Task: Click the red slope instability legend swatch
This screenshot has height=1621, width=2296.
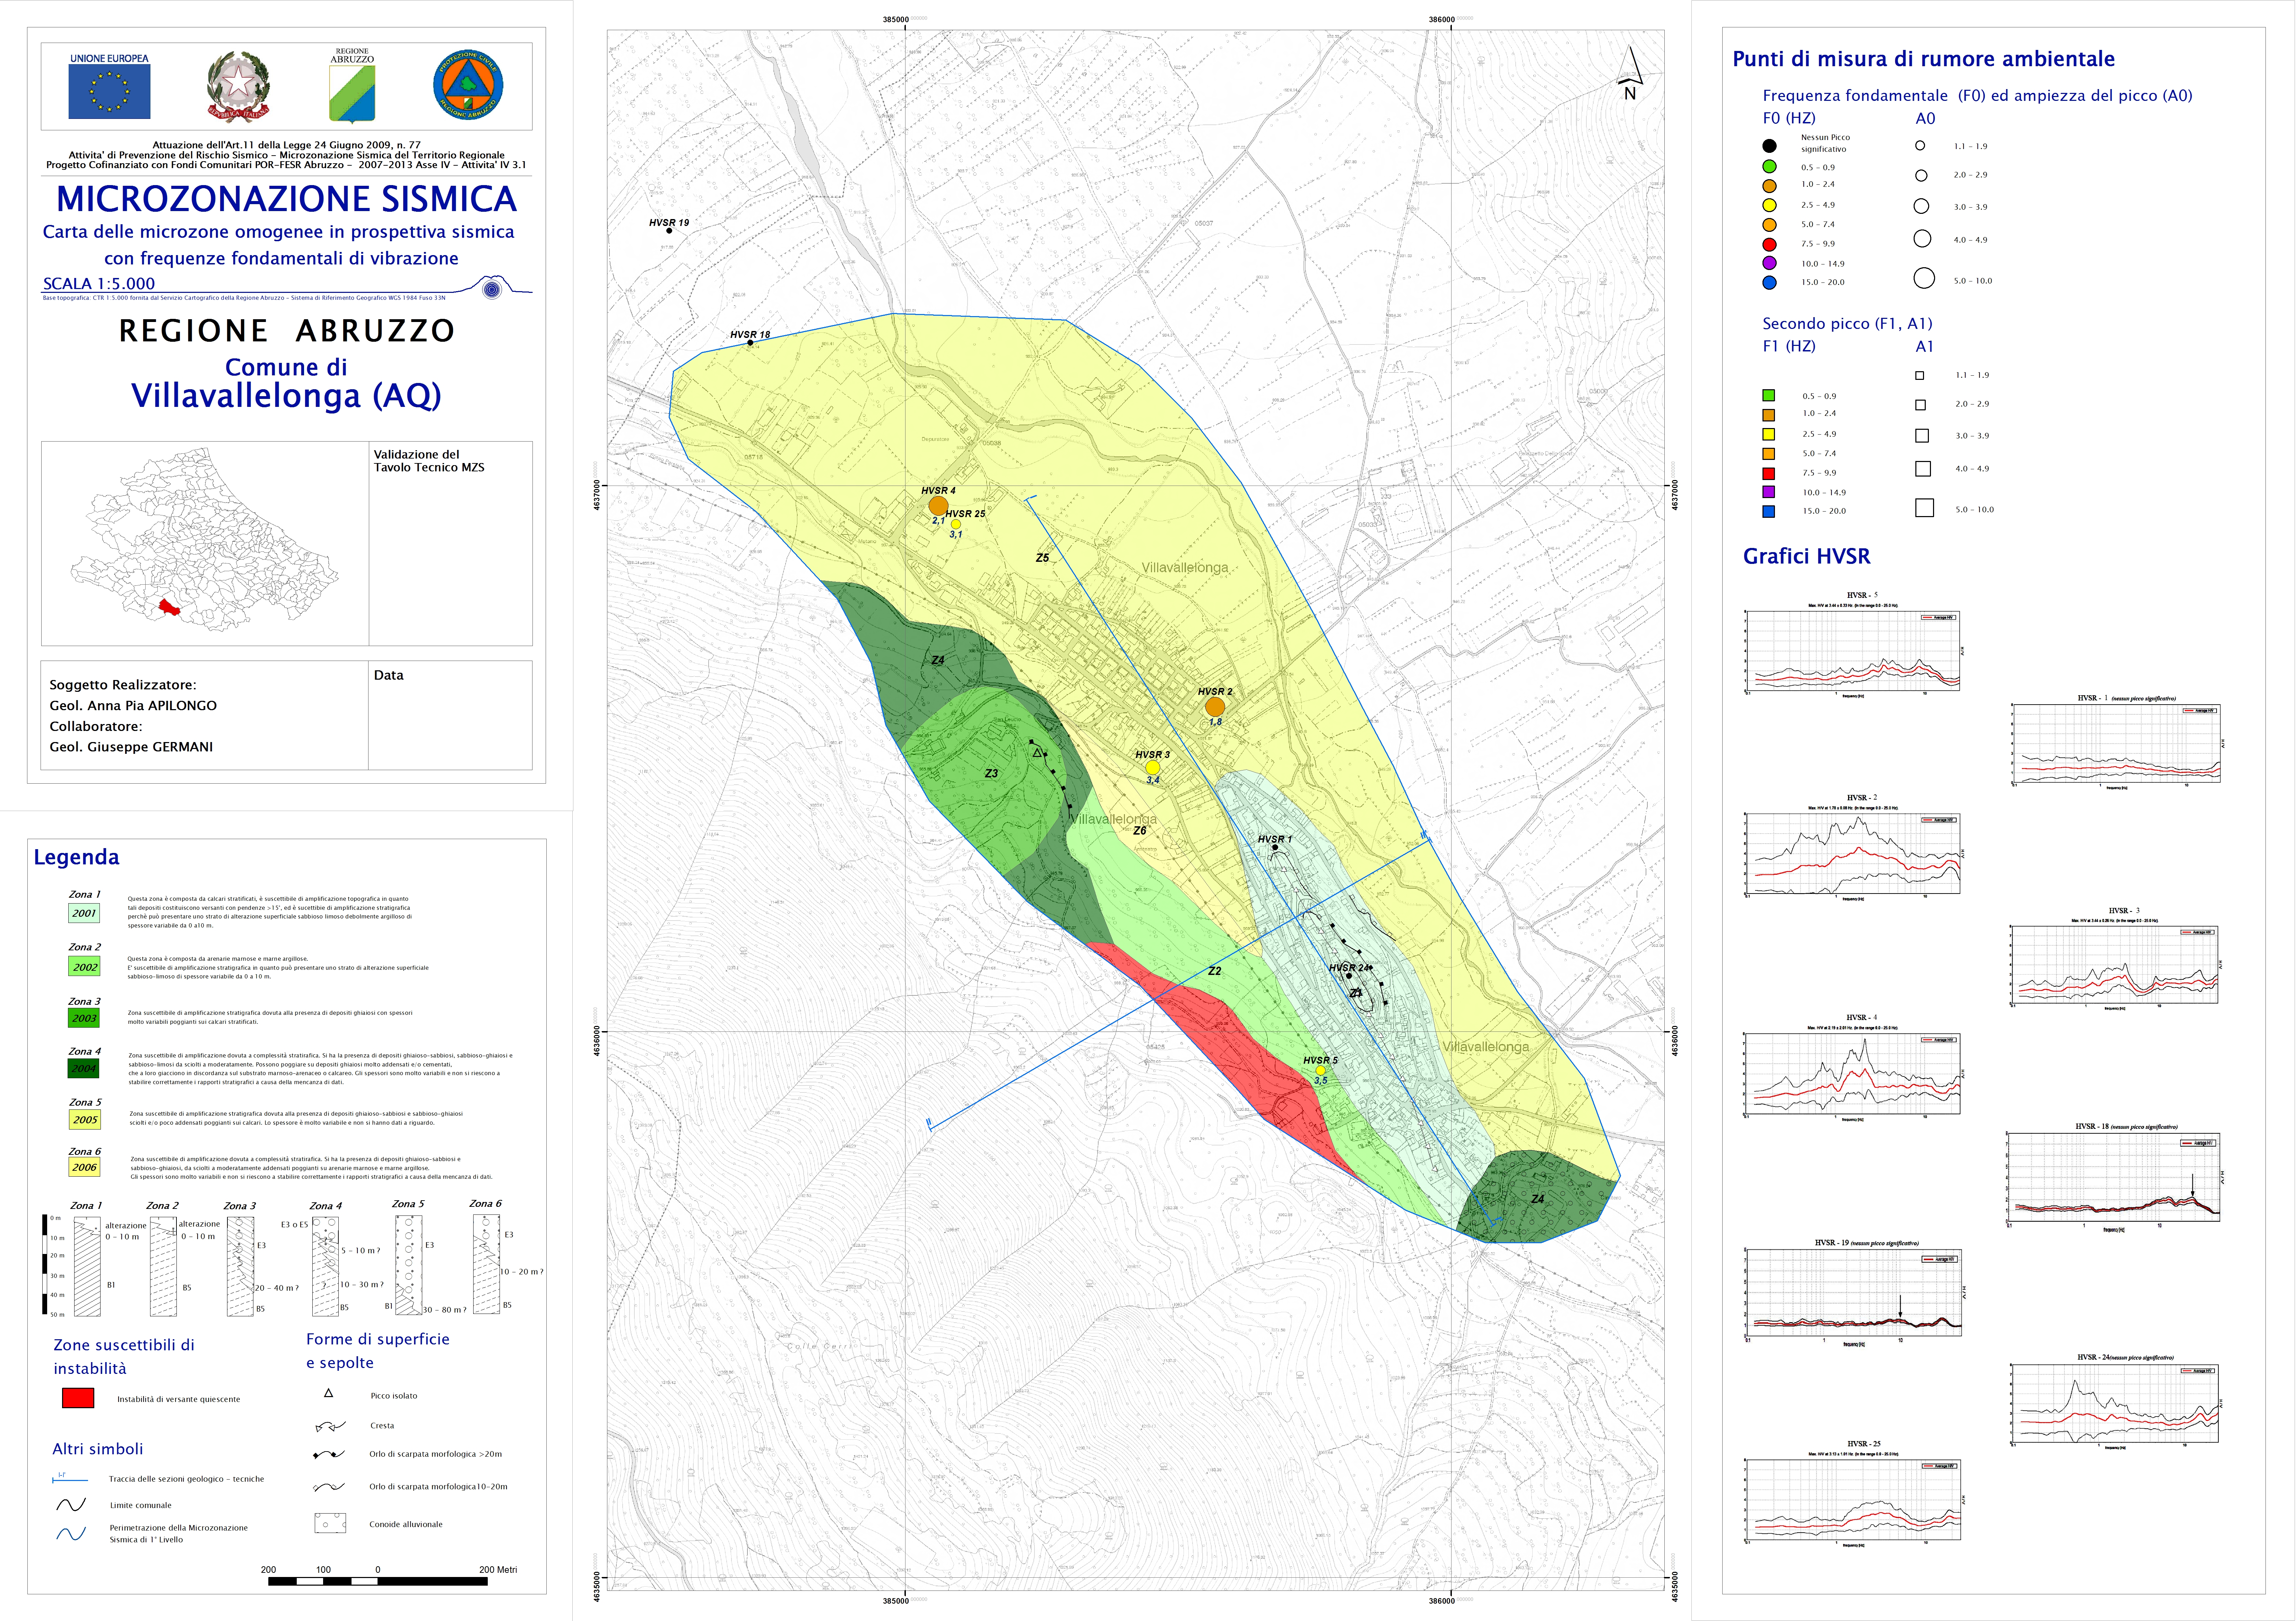Action: [x=78, y=1398]
